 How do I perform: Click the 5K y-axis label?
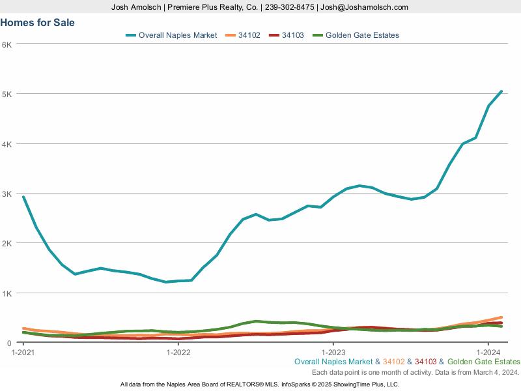[x=7, y=94]
